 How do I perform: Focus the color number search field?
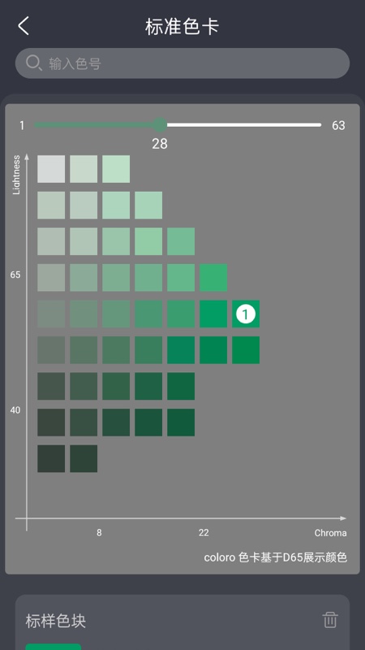click(x=182, y=63)
